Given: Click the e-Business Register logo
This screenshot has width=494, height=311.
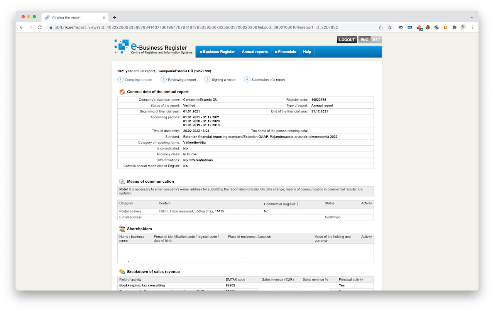Looking at the screenshot, I should click(153, 47).
